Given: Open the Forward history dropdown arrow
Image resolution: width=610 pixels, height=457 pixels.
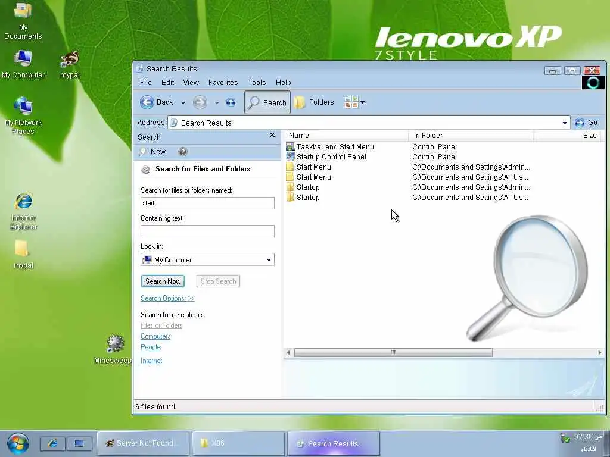Looking at the screenshot, I should pos(217,102).
